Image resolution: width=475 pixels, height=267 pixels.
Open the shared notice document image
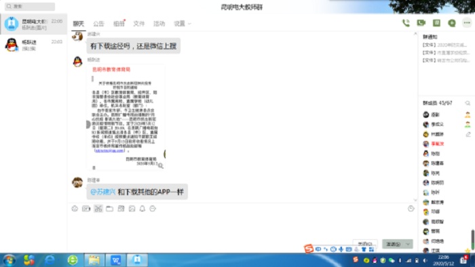126,118
